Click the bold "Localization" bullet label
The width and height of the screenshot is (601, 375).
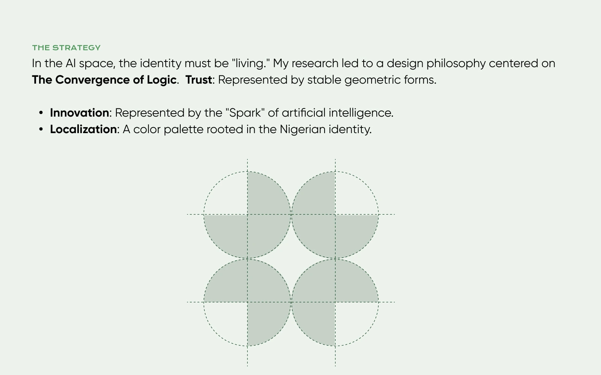pos(83,129)
